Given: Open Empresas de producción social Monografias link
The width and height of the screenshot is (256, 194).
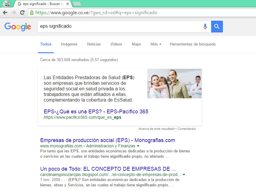Looking at the screenshot, I should point(107,140).
